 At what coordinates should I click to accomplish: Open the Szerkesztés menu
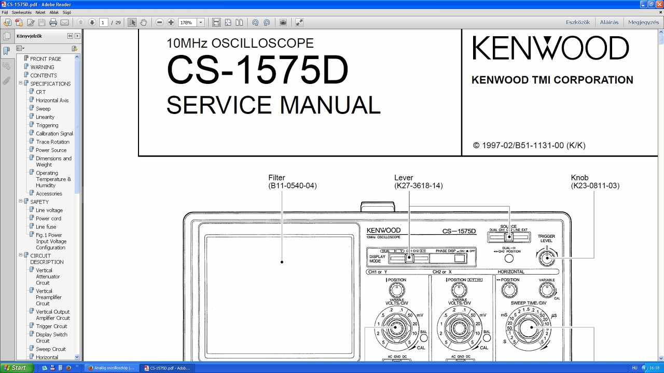tap(21, 12)
